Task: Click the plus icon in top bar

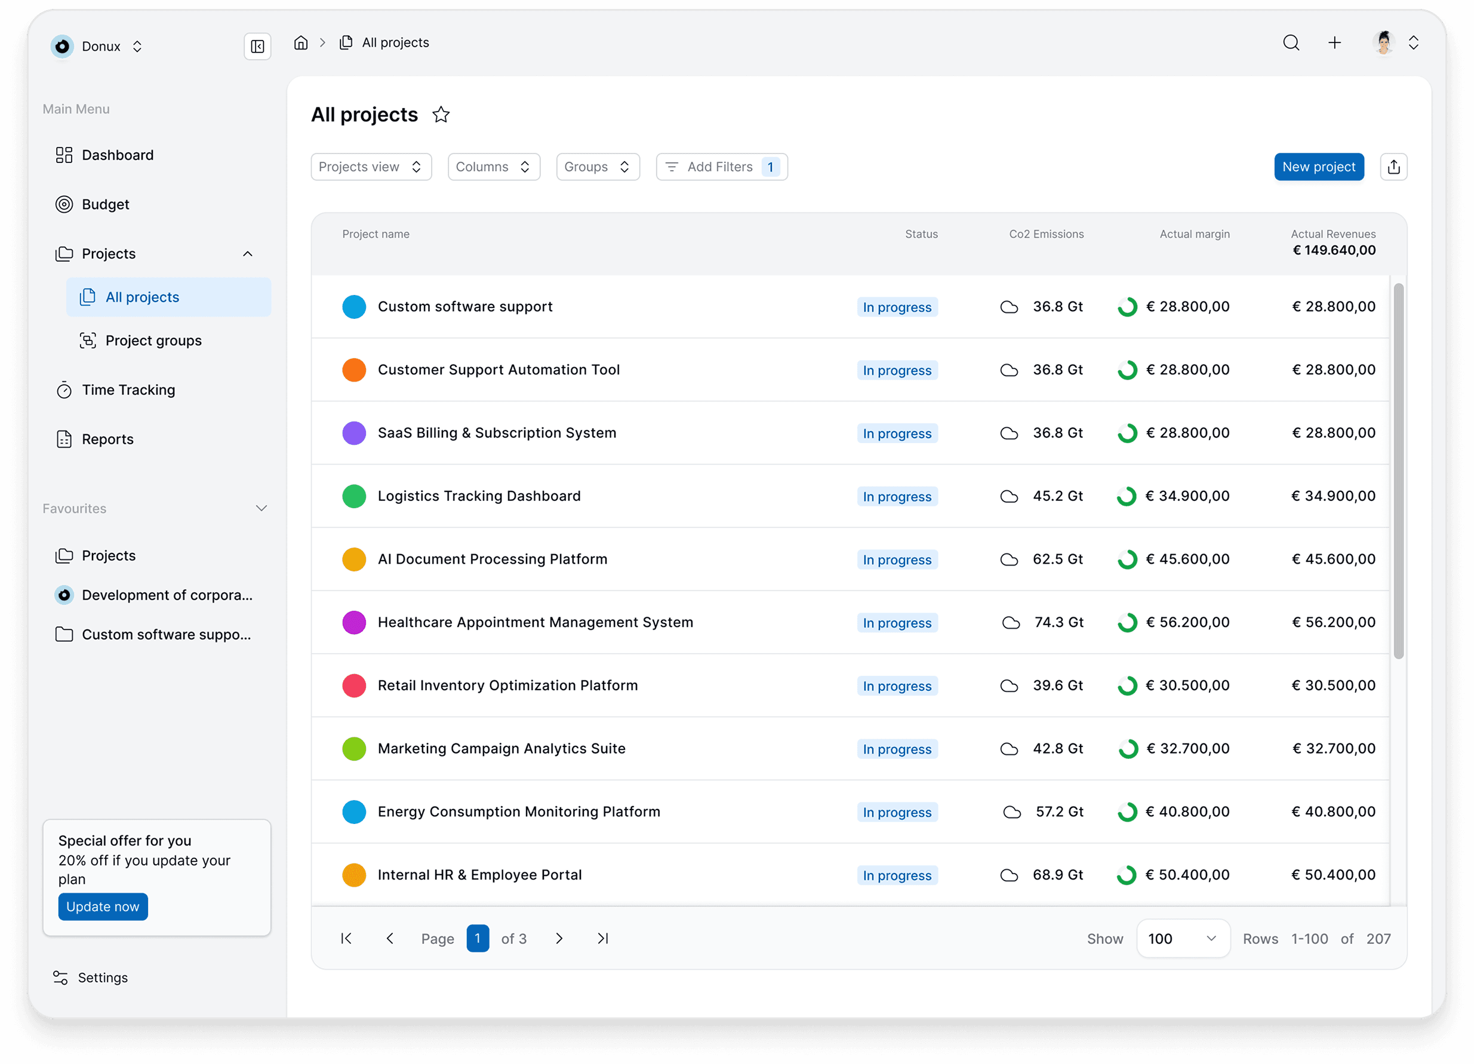Action: [x=1334, y=43]
